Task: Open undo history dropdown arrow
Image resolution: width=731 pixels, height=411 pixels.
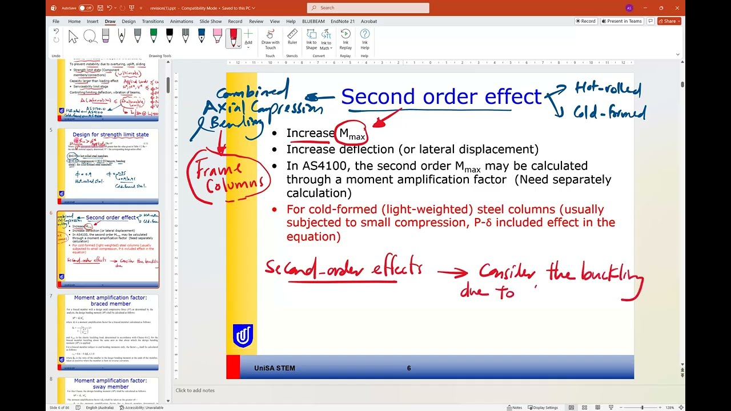Action: (x=117, y=8)
